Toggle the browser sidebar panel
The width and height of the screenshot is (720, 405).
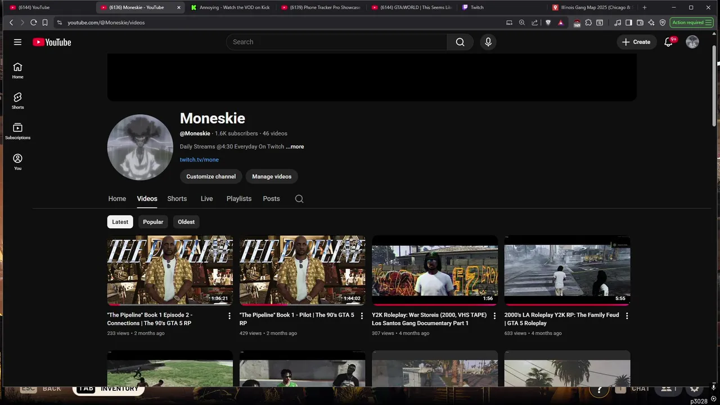click(629, 22)
